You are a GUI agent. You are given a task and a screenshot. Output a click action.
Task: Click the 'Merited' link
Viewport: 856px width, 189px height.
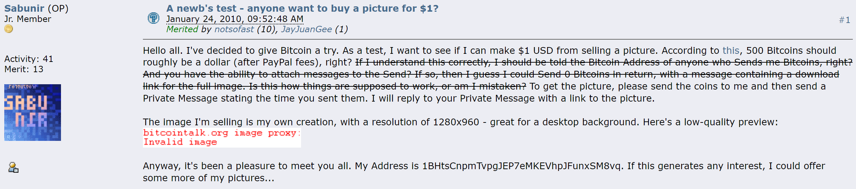tap(182, 29)
